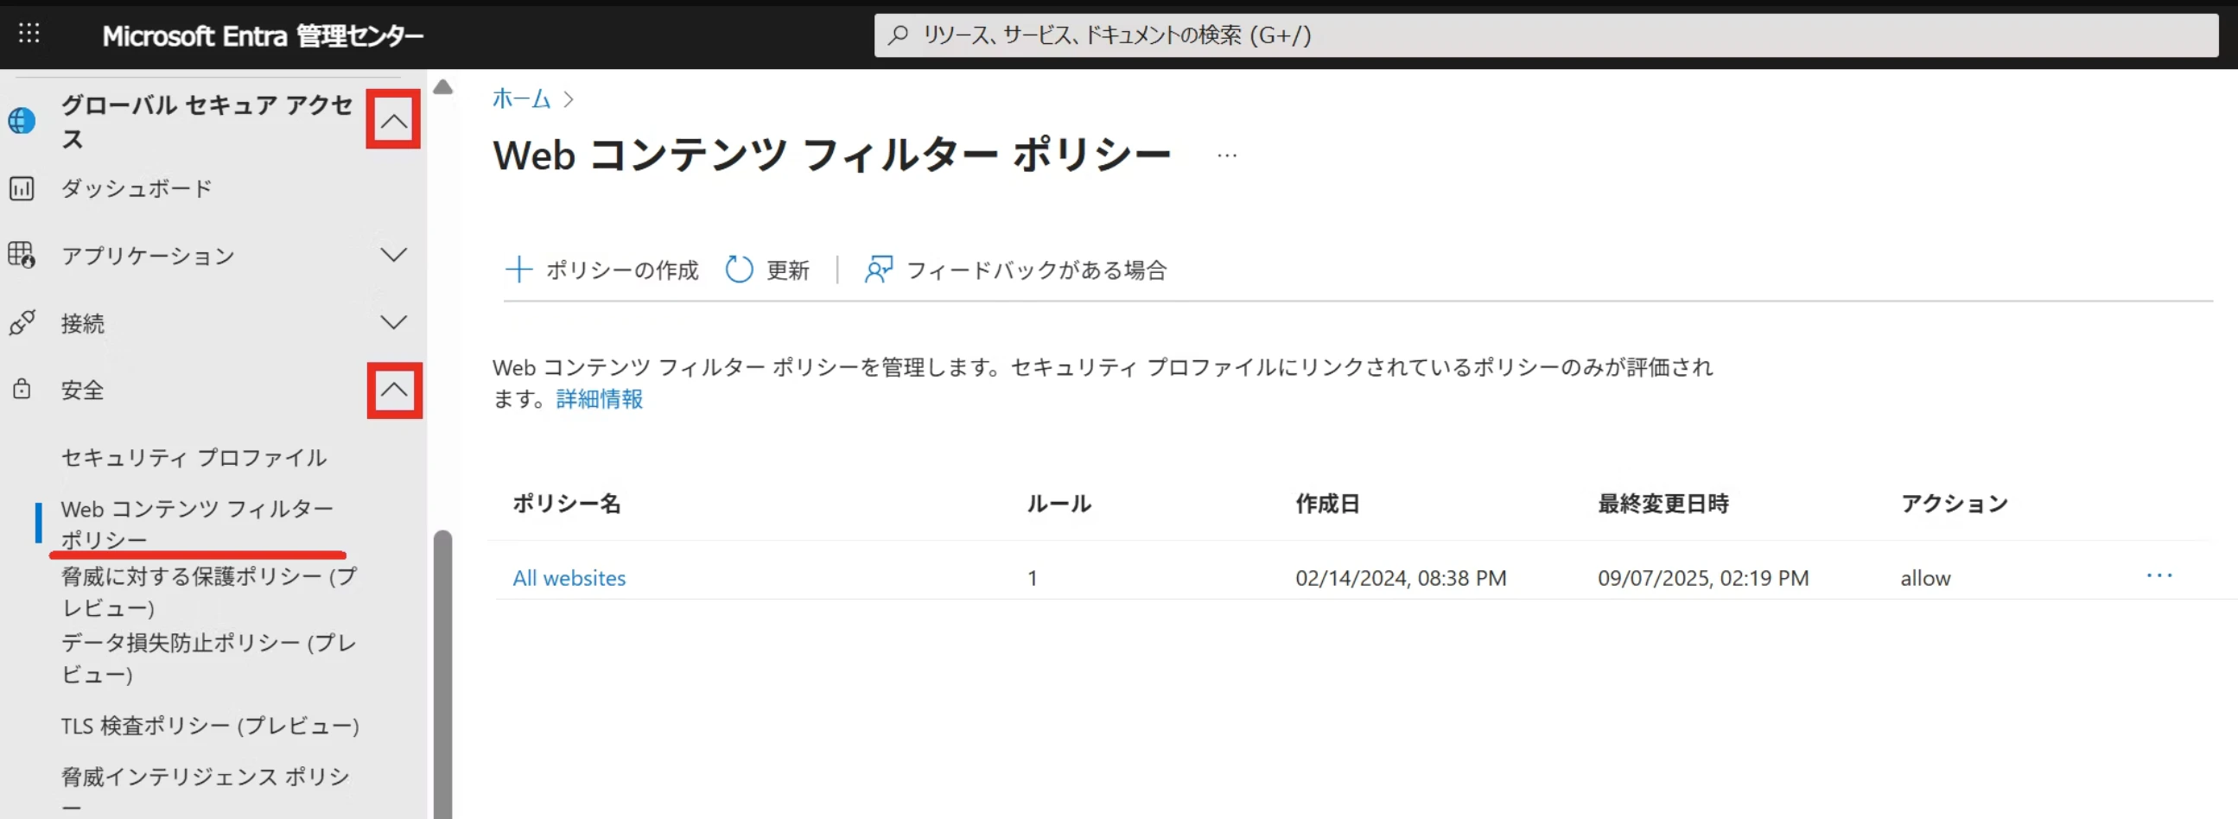
Task: Click the 09/07/2025, 02:19 PM cell
Action: [x=1703, y=578]
